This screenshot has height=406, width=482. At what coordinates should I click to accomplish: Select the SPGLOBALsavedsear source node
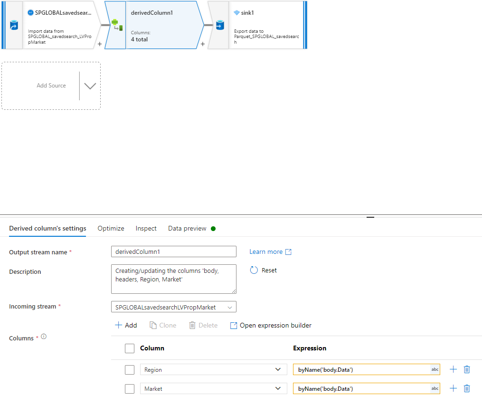tap(51, 25)
